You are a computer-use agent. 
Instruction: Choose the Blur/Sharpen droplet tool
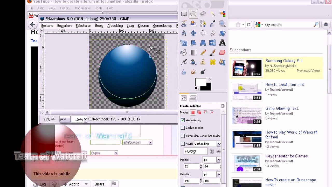184,72
